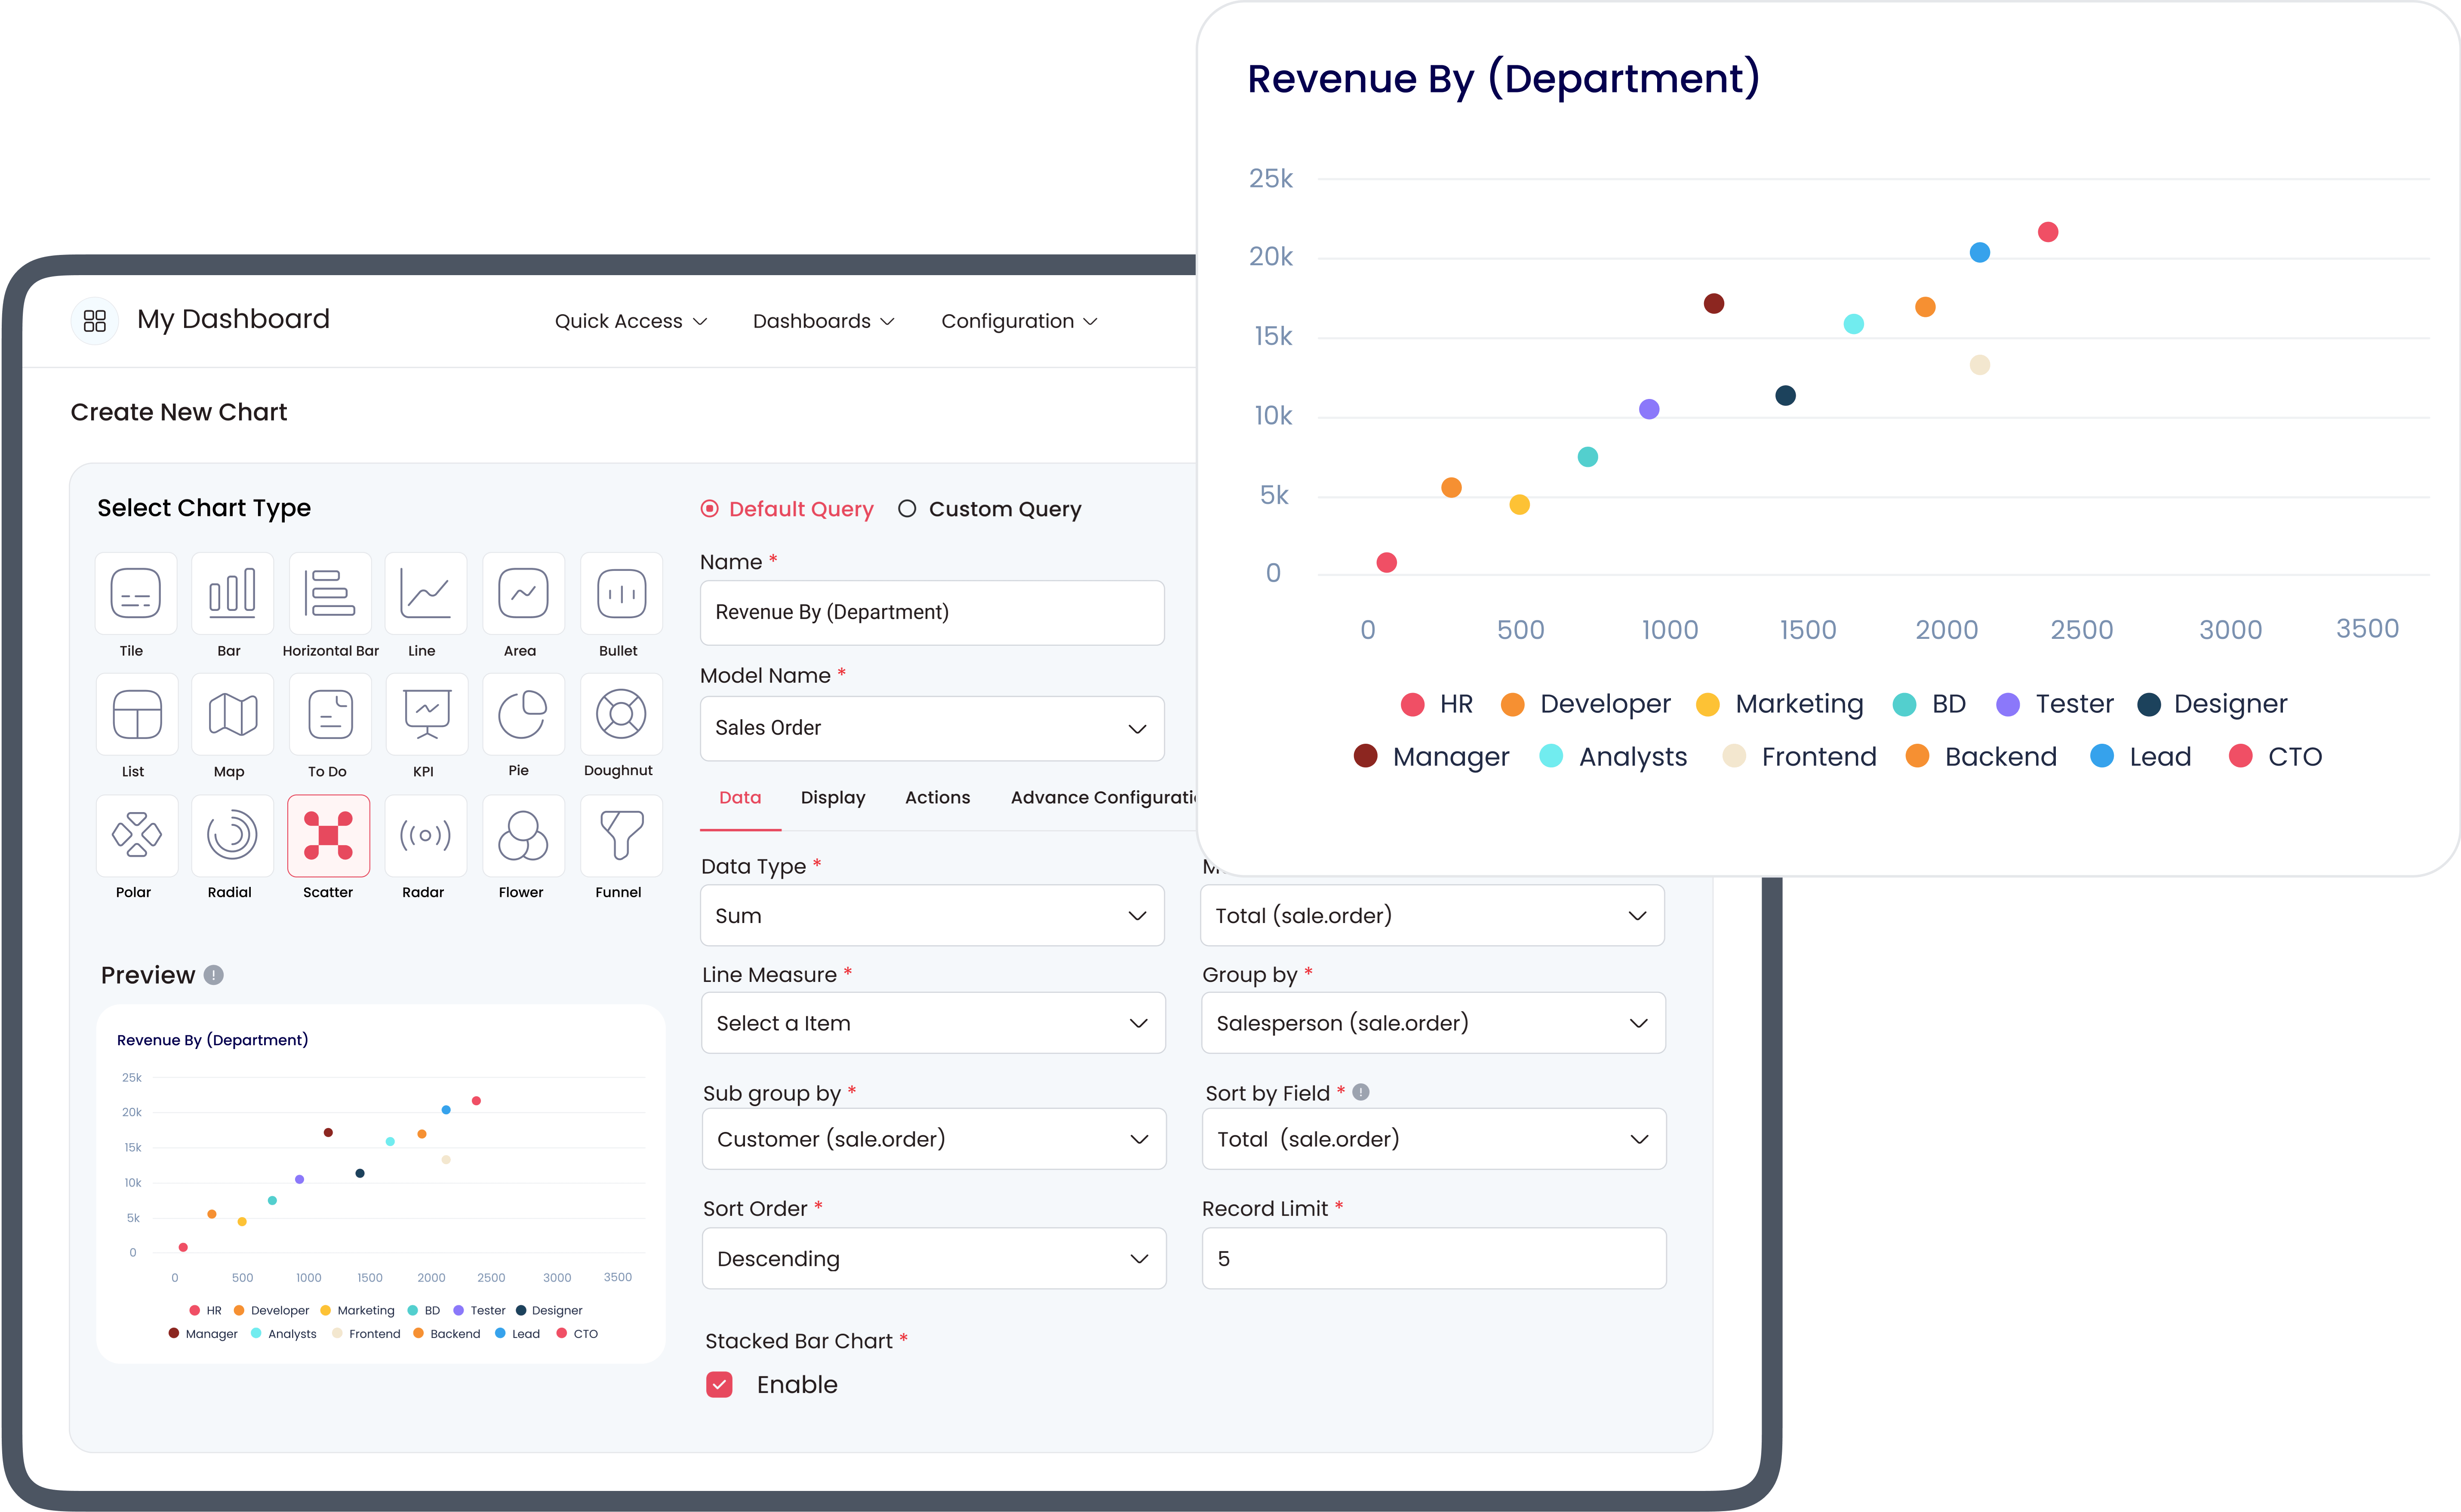Click the Lead legend label in preview chart

click(x=525, y=1333)
